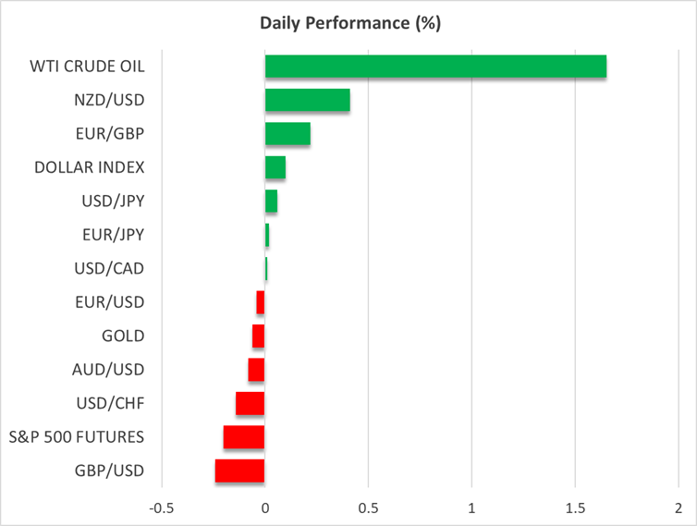Select the red Gold bar

pos(259,336)
